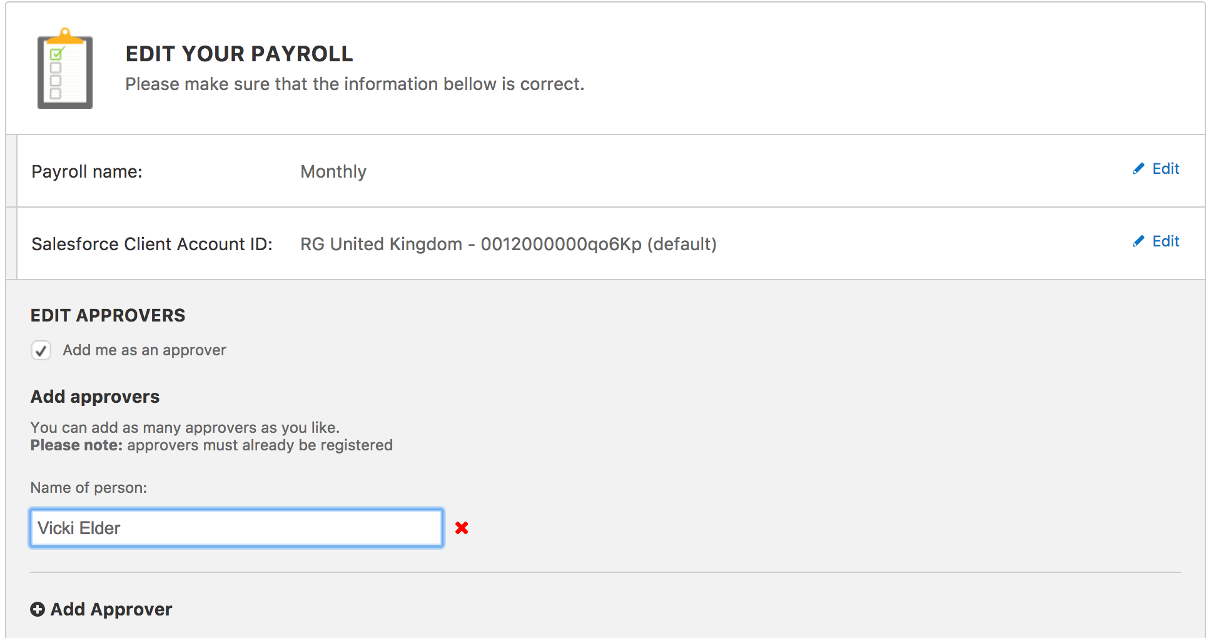1211x638 pixels.
Task: Click the Add Approver button text
Action: point(111,609)
